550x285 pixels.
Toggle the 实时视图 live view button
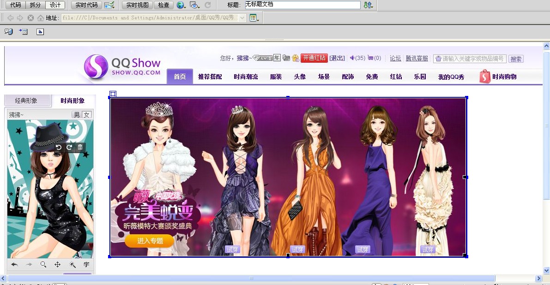click(137, 5)
